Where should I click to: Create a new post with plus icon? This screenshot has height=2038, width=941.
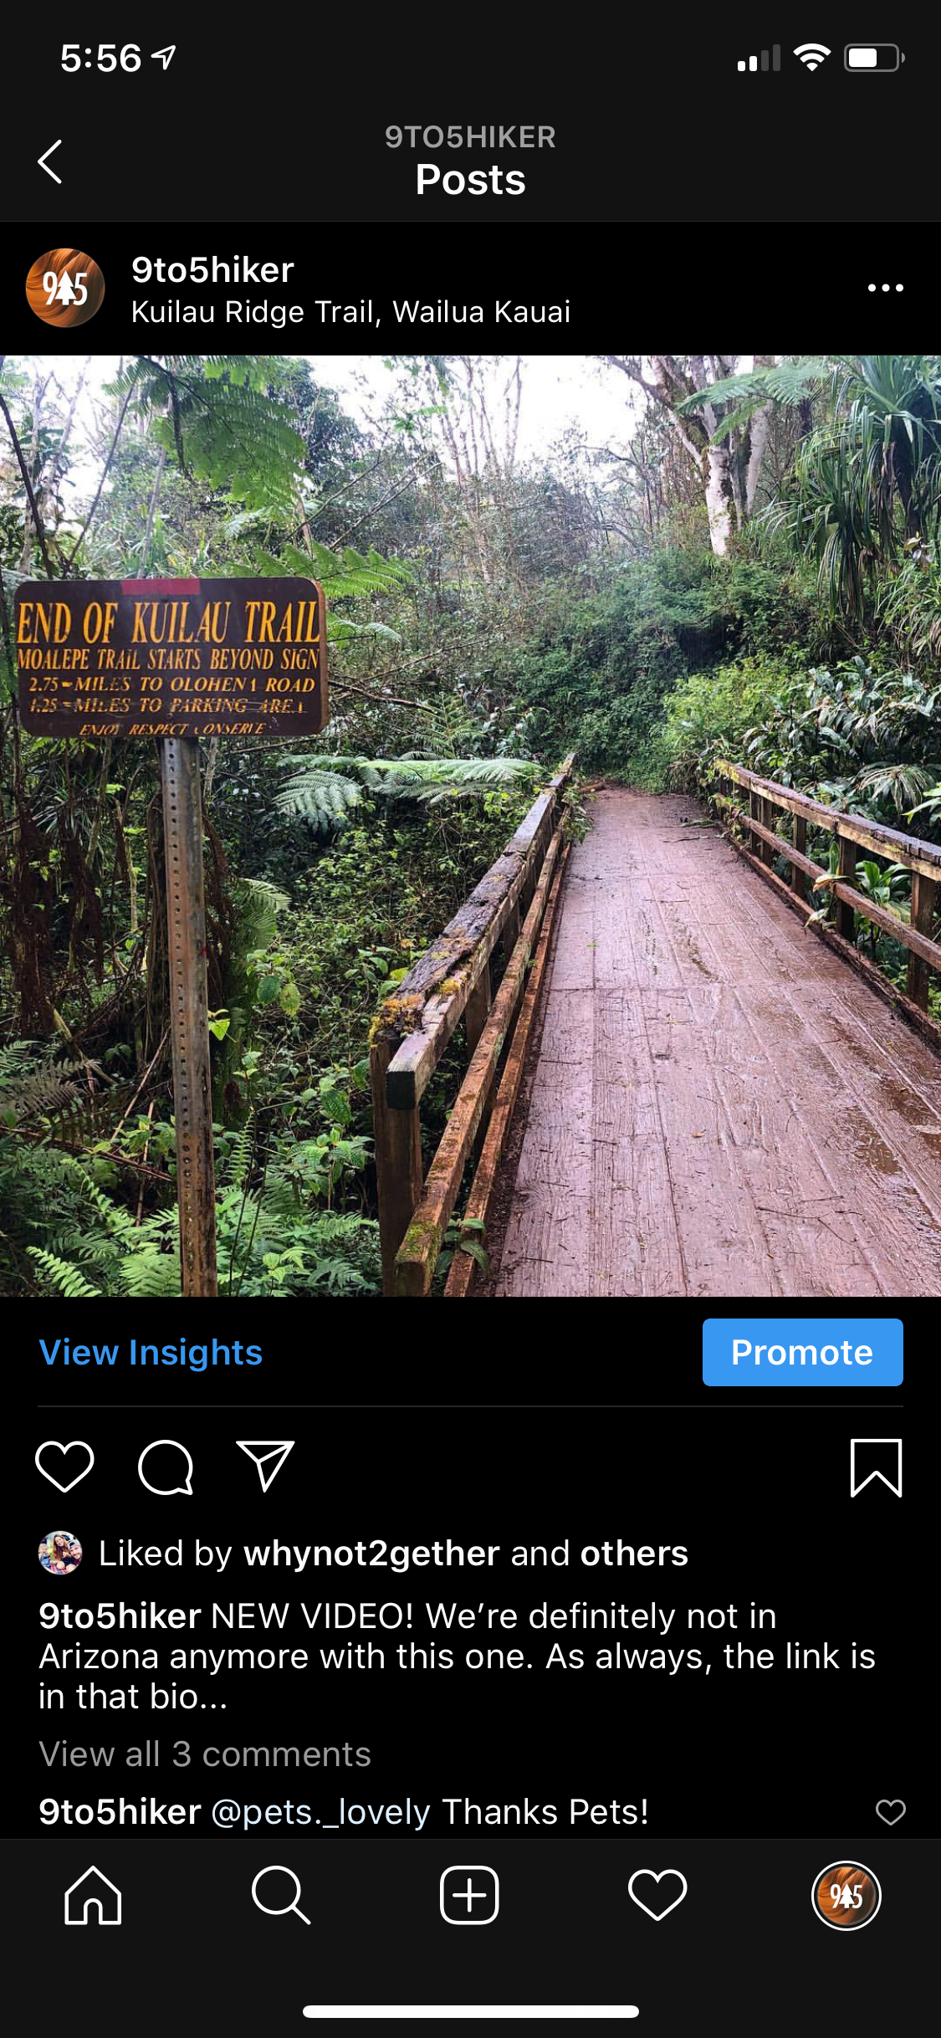(469, 1895)
